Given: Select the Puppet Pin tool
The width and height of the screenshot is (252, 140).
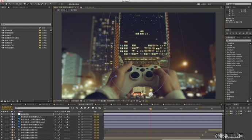Looking at the screenshot, I should click(51, 4).
